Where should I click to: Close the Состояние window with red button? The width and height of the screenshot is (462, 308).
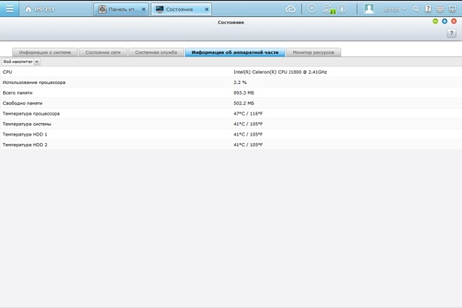pyautogui.click(x=454, y=22)
